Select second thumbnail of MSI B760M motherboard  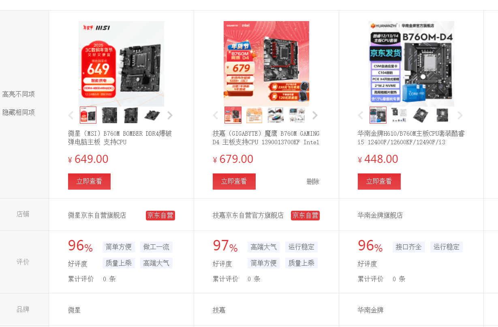pyautogui.click(x=109, y=115)
